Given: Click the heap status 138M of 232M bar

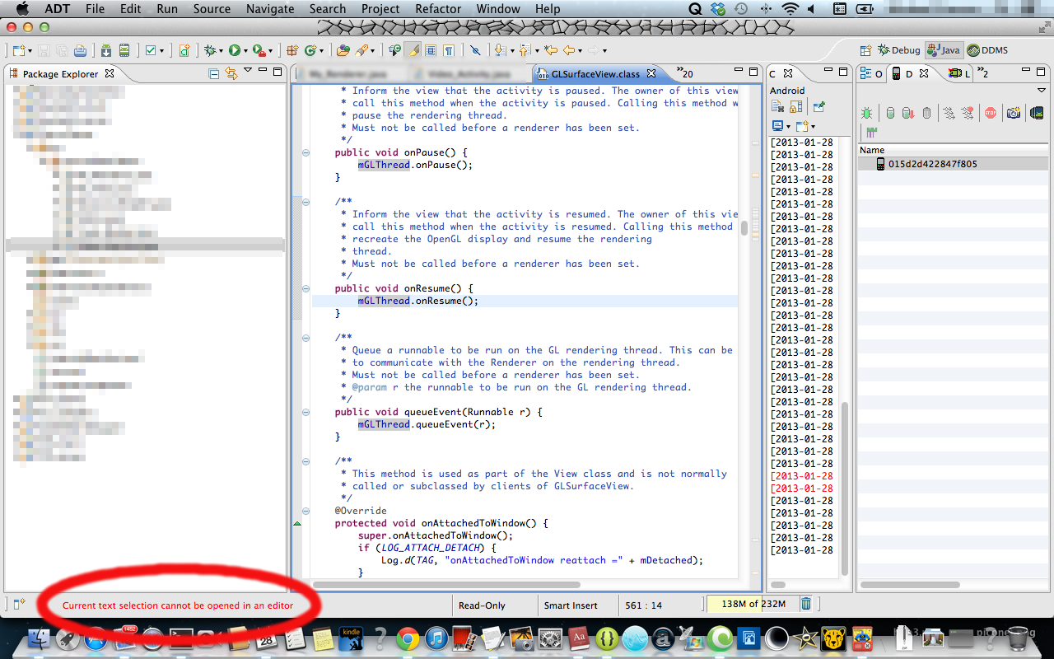Looking at the screenshot, I should tap(753, 605).
